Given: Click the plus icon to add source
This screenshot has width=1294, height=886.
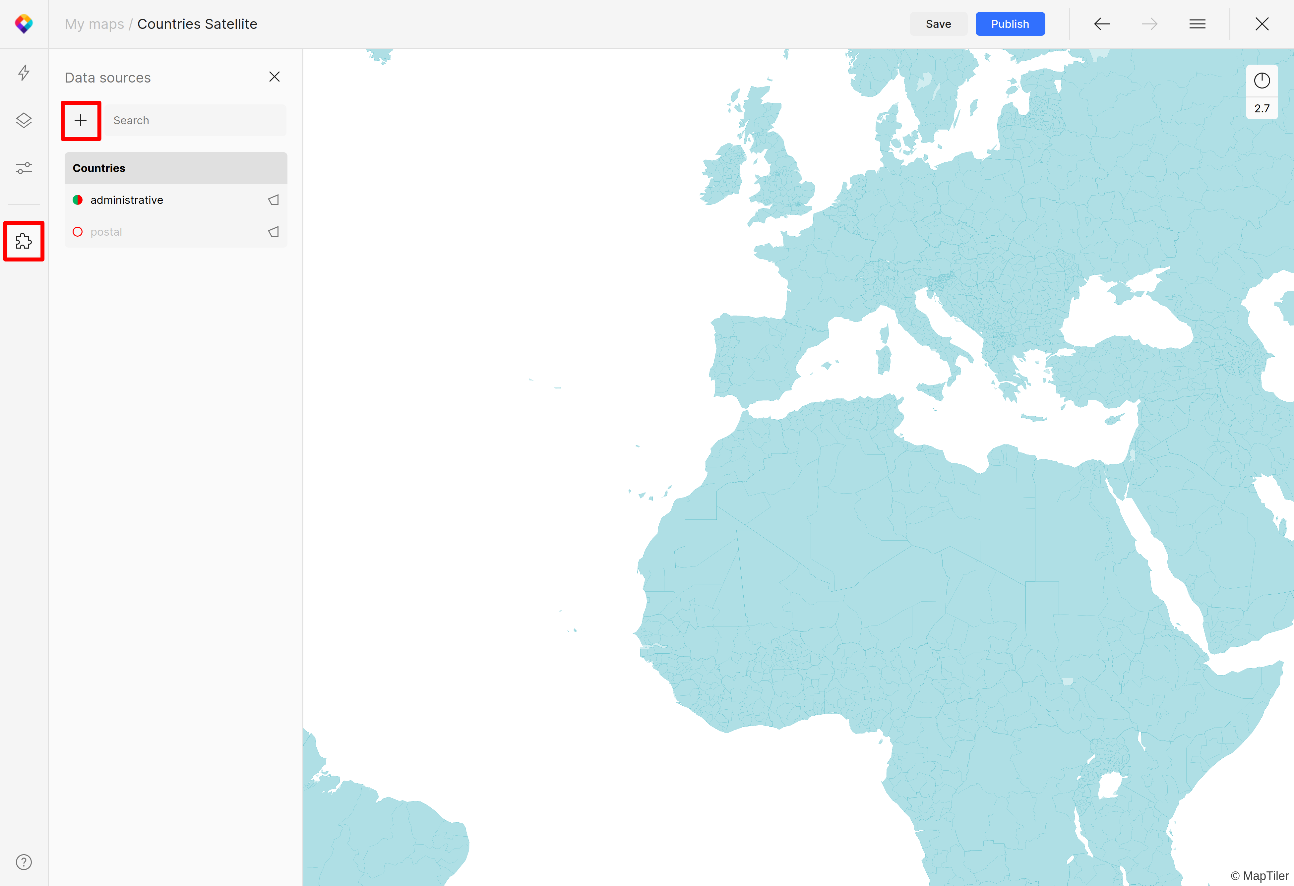Looking at the screenshot, I should (x=81, y=120).
